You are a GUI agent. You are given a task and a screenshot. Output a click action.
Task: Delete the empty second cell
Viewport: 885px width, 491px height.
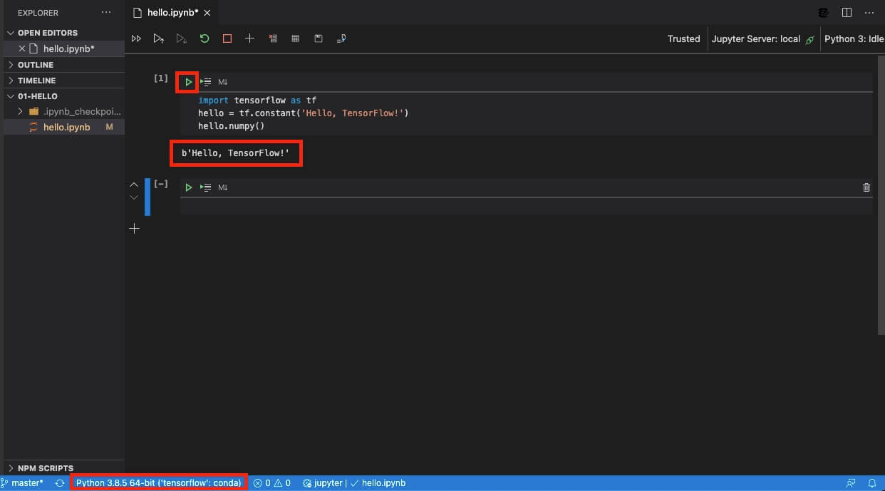point(866,187)
